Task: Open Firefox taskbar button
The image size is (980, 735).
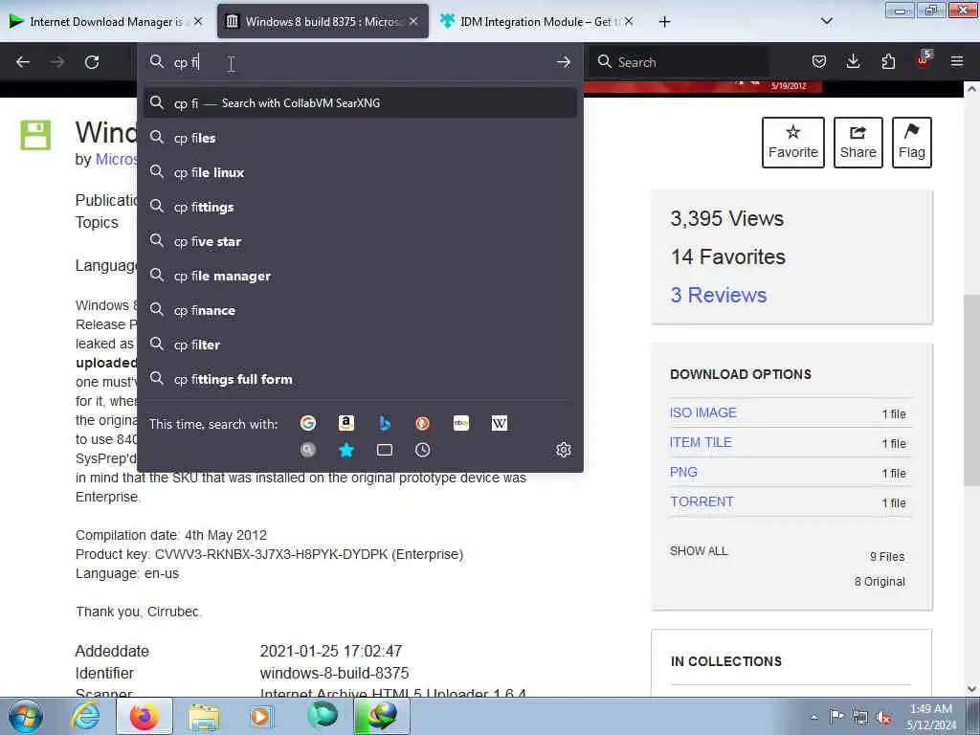Action: pos(145,716)
